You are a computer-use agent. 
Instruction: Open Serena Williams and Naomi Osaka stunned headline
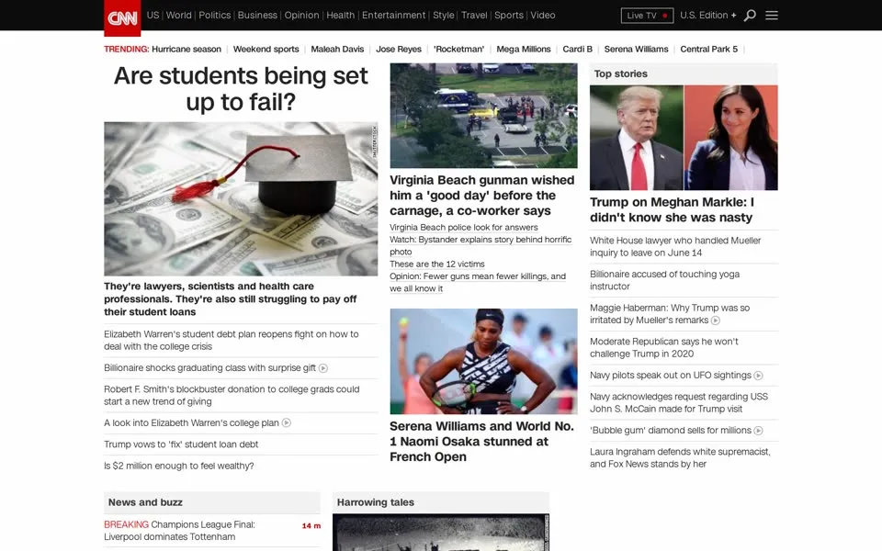tap(481, 442)
